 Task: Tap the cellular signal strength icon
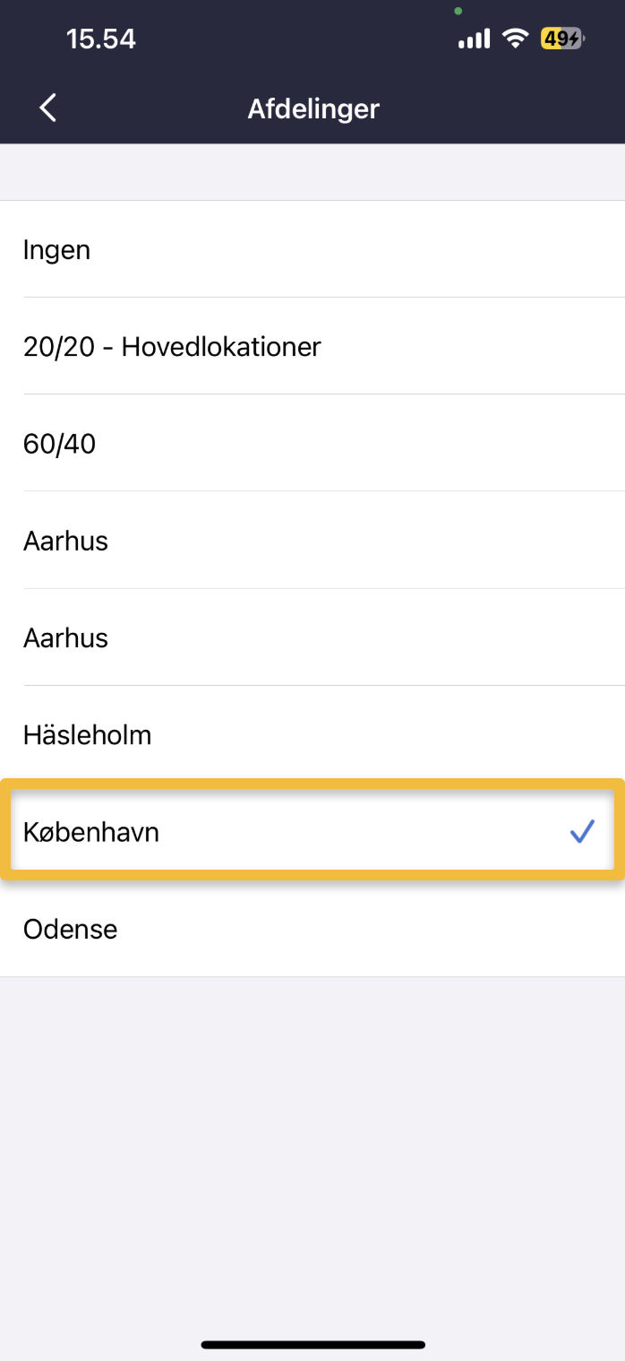click(x=474, y=39)
